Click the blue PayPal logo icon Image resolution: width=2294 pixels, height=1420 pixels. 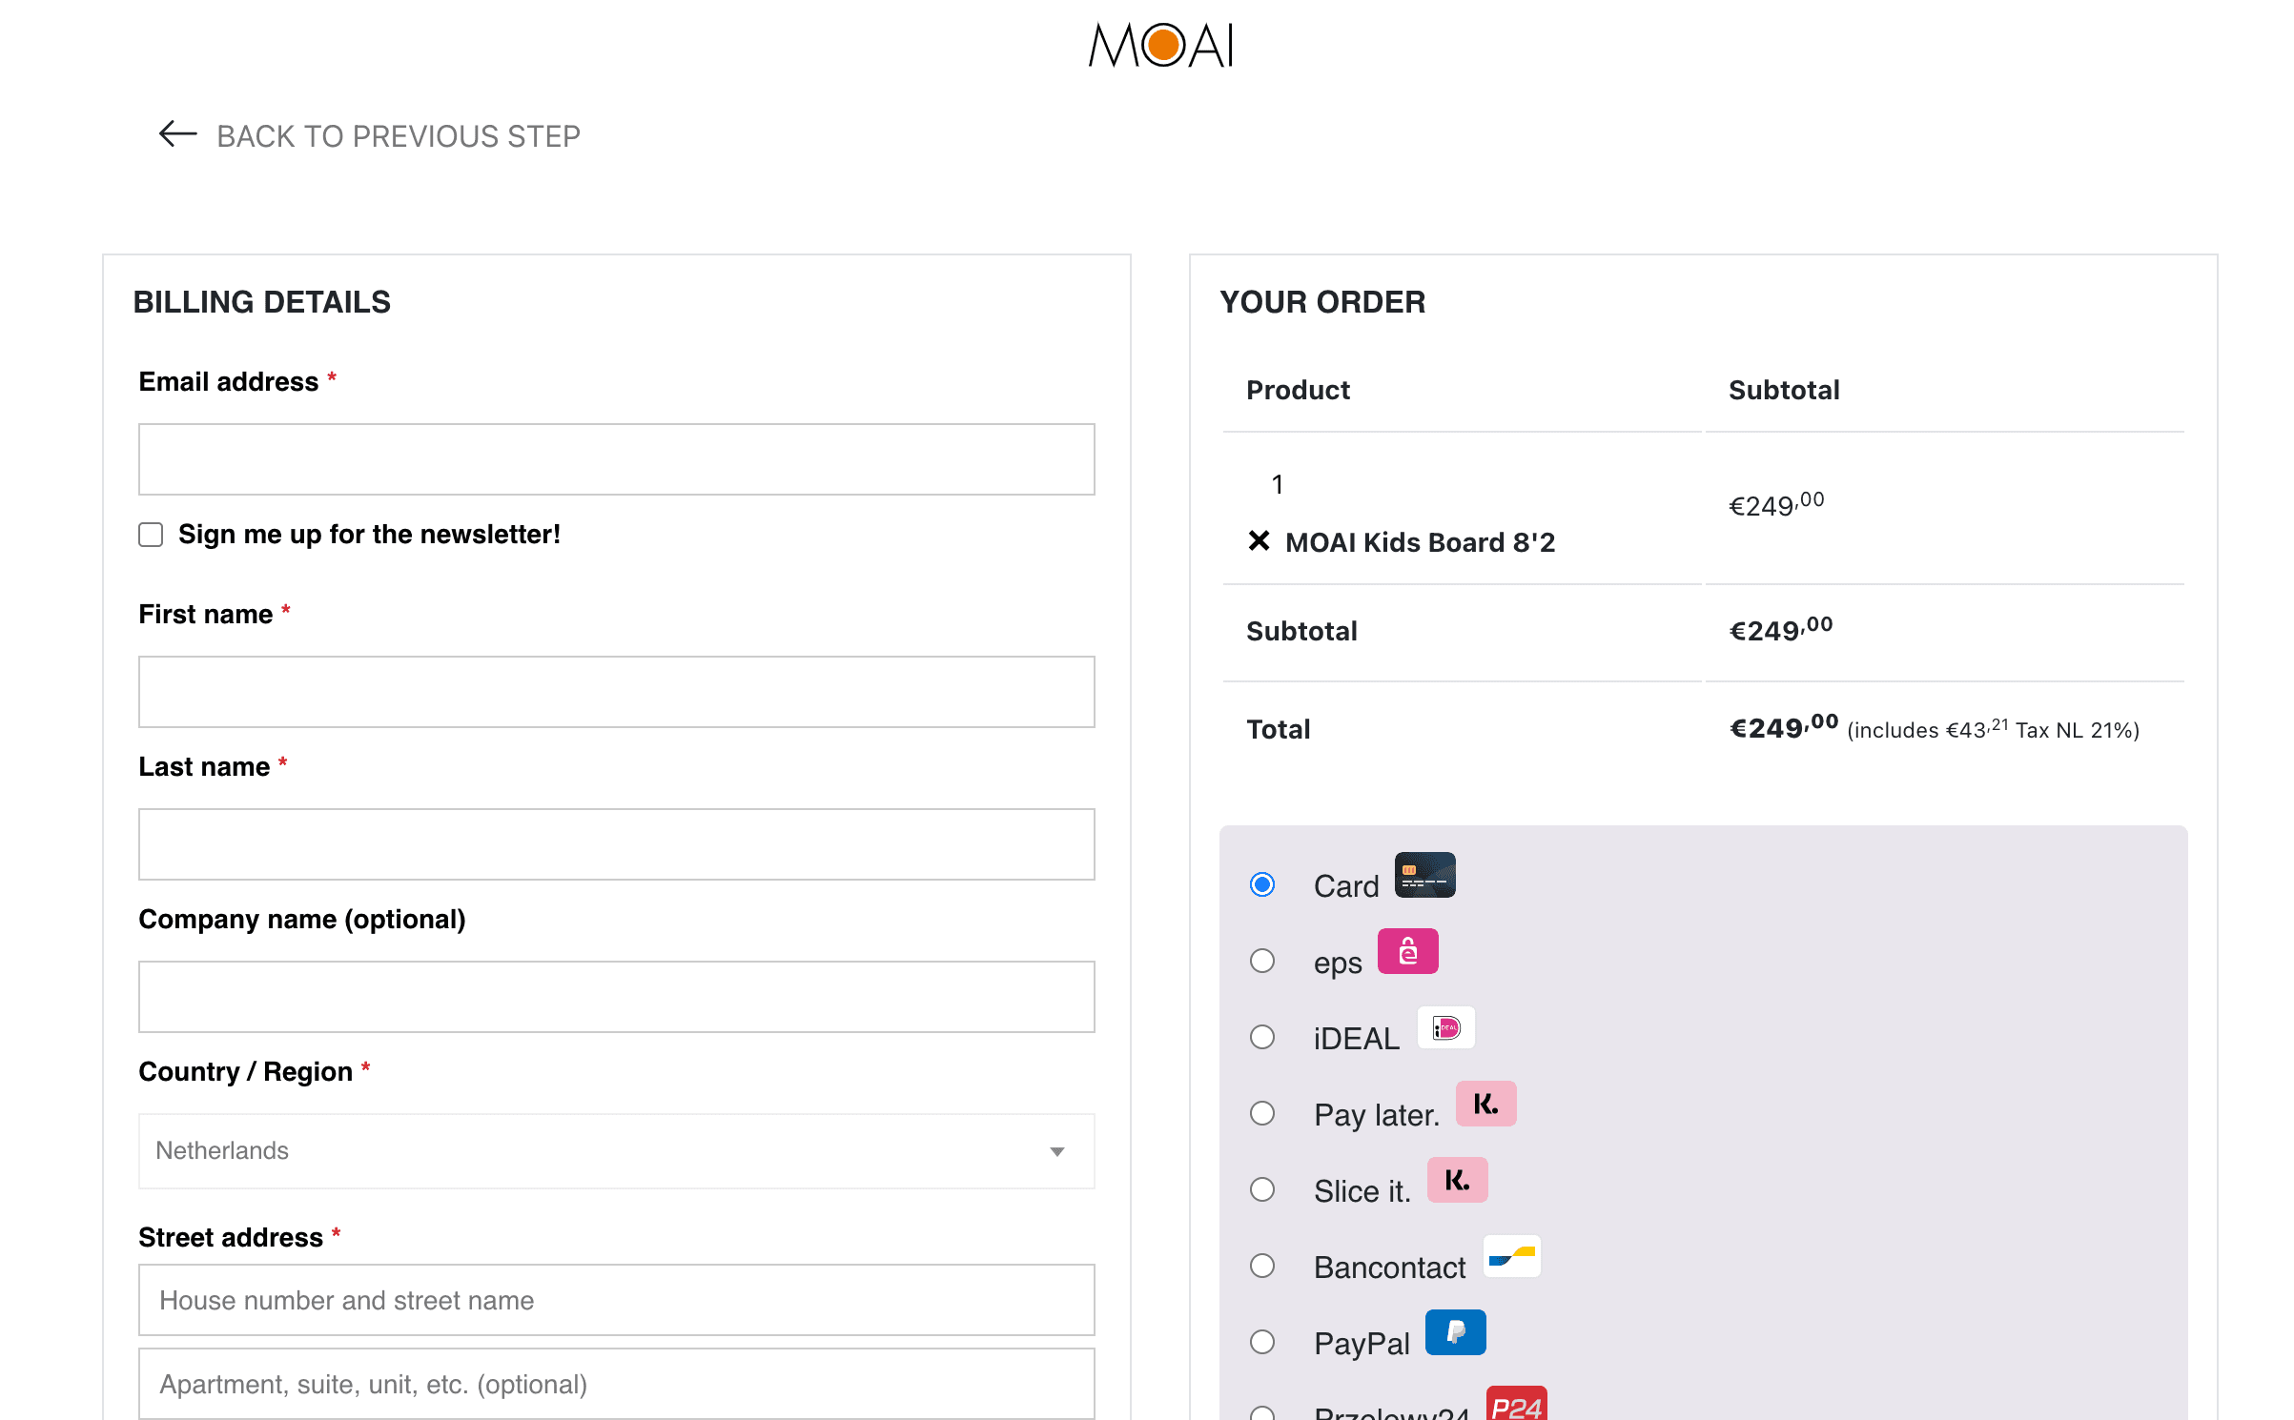[x=1455, y=1332]
